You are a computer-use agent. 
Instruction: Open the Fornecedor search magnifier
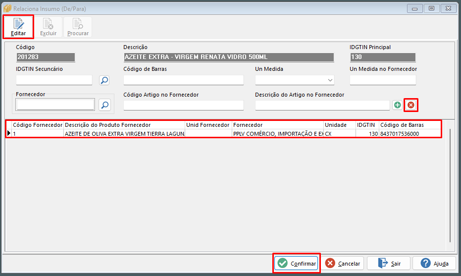[x=104, y=105]
